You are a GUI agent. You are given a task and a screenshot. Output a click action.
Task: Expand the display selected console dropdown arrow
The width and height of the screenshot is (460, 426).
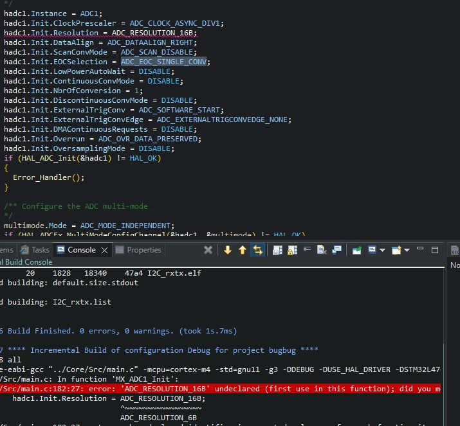coord(382,250)
